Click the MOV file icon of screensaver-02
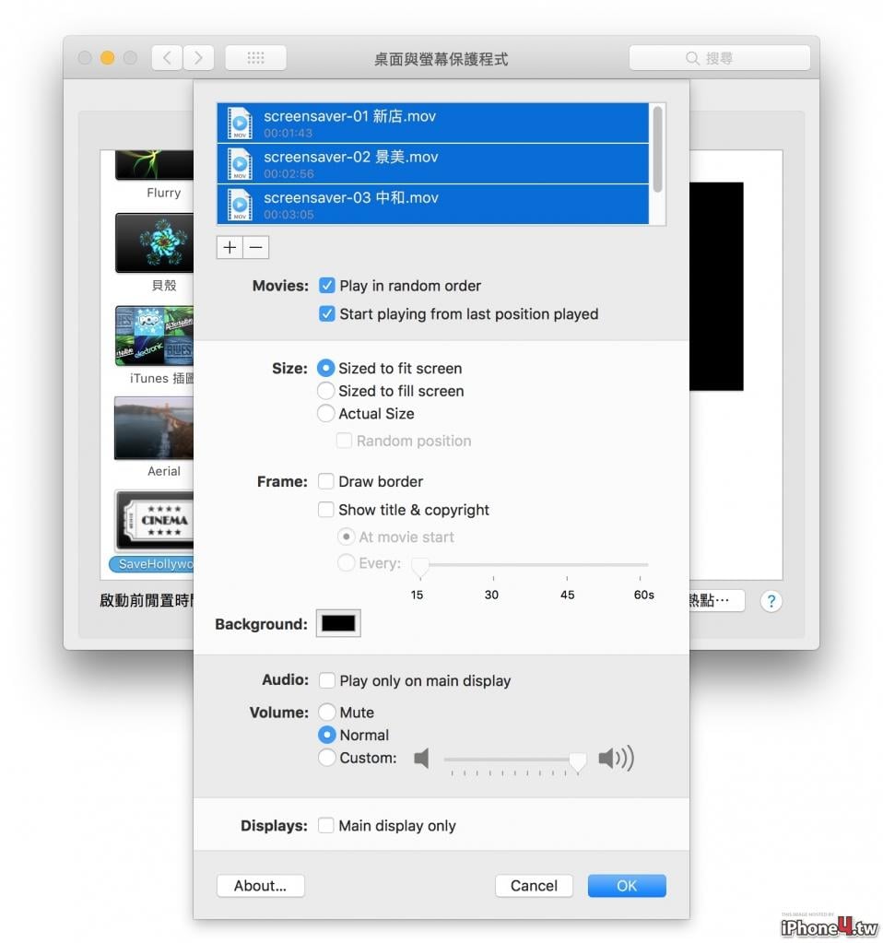883x943 pixels. pos(240,163)
